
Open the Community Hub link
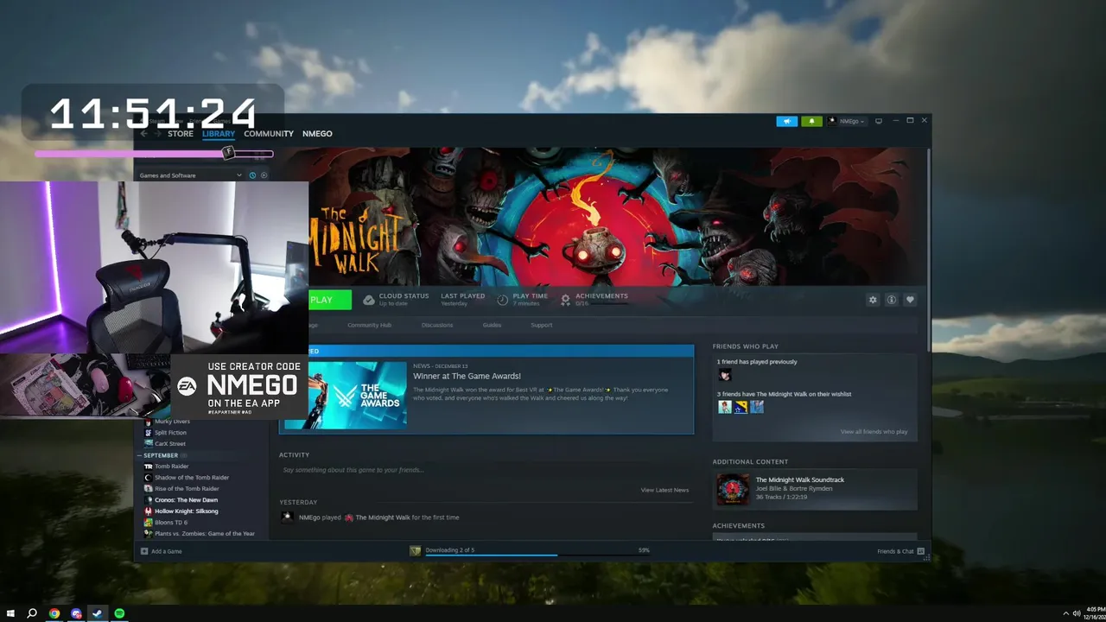click(x=369, y=325)
